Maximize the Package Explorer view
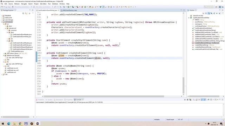This screenshot has width=225, height=126. [33, 10]
